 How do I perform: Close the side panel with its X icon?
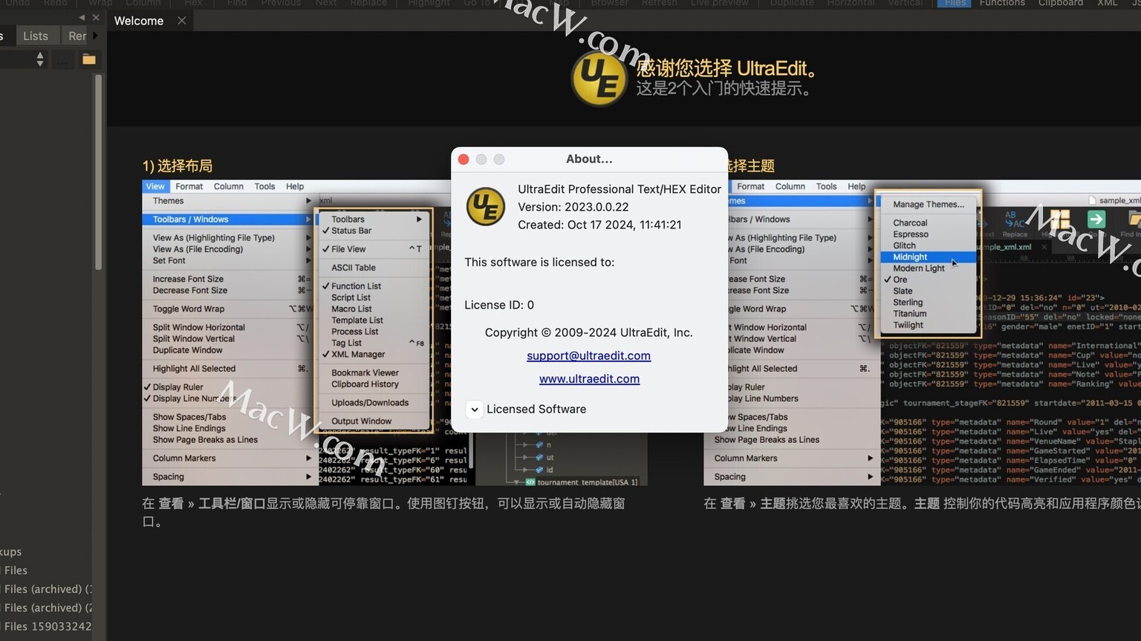click(x=96, y=17)
